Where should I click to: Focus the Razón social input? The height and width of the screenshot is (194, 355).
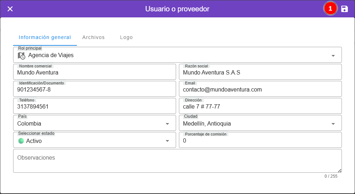[x=260, y=73]
